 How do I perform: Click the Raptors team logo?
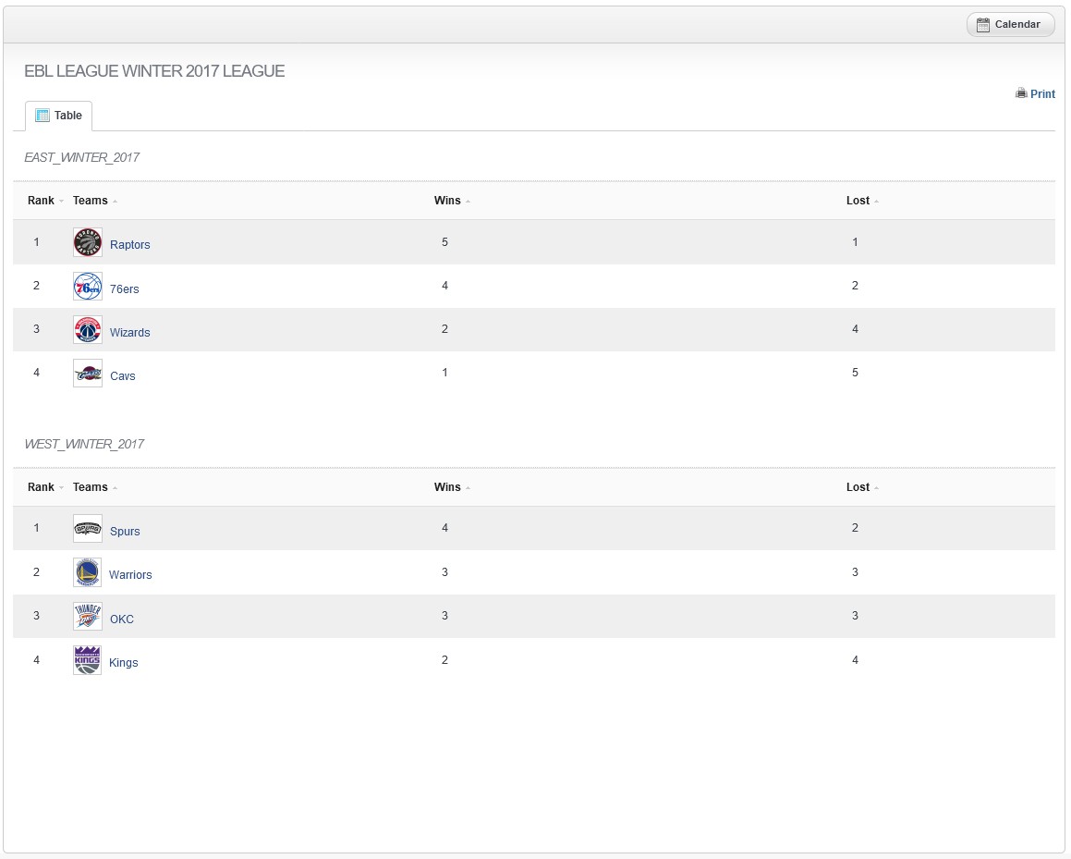pyautogui.click(x=88, y=243)
